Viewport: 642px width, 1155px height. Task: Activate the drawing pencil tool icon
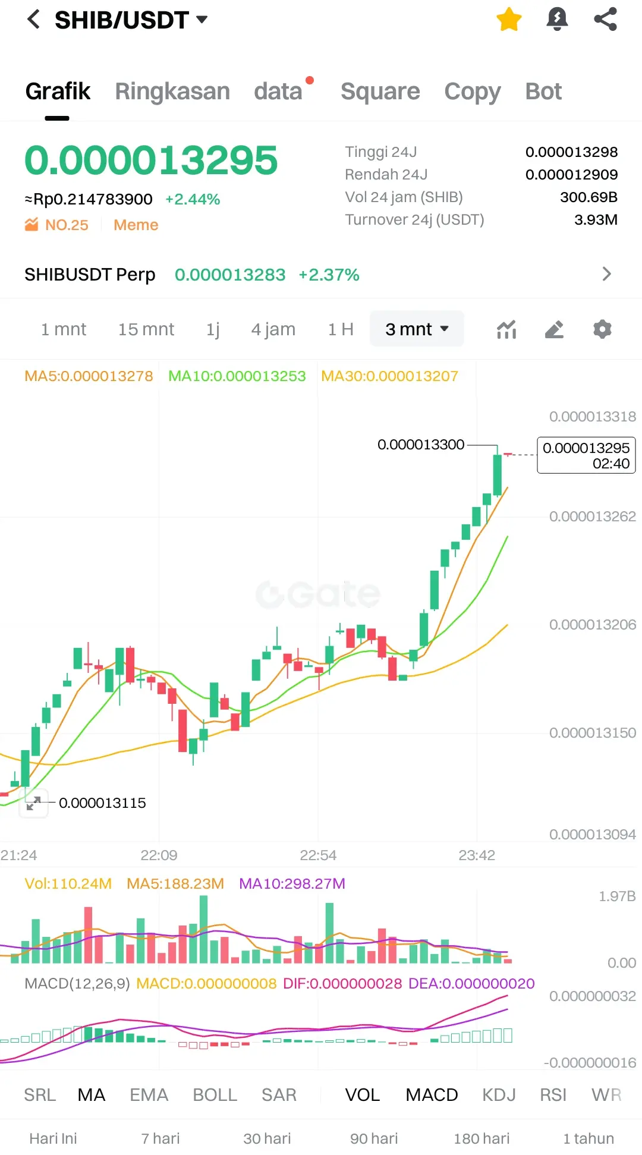pos(554,329)
